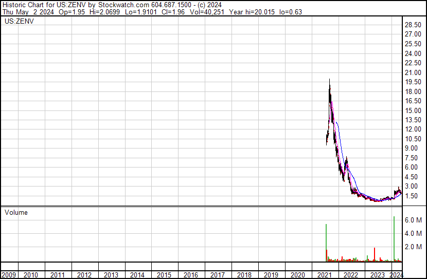Click the 4.0 M volume axis label
427x279 pixels.
(x=413, y=234)
